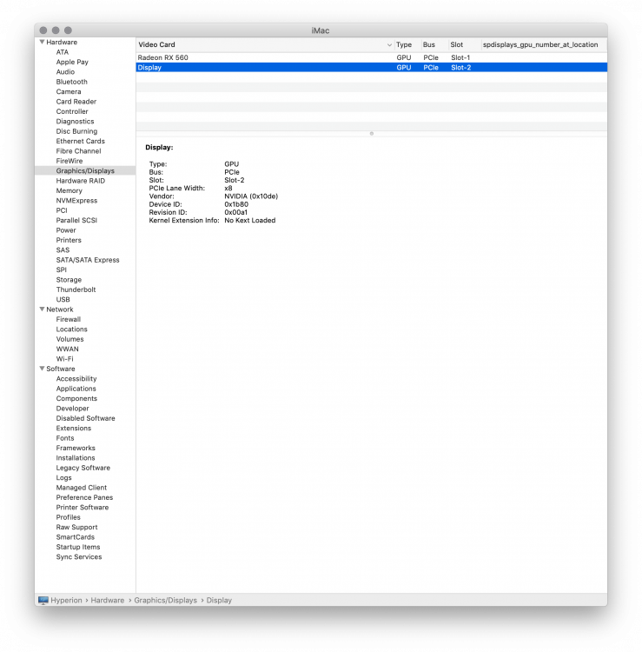The height and width of the screenshot is (652, 642).
Task: Click Graphics/Displays in the path bar
Action: pos(165,601)
